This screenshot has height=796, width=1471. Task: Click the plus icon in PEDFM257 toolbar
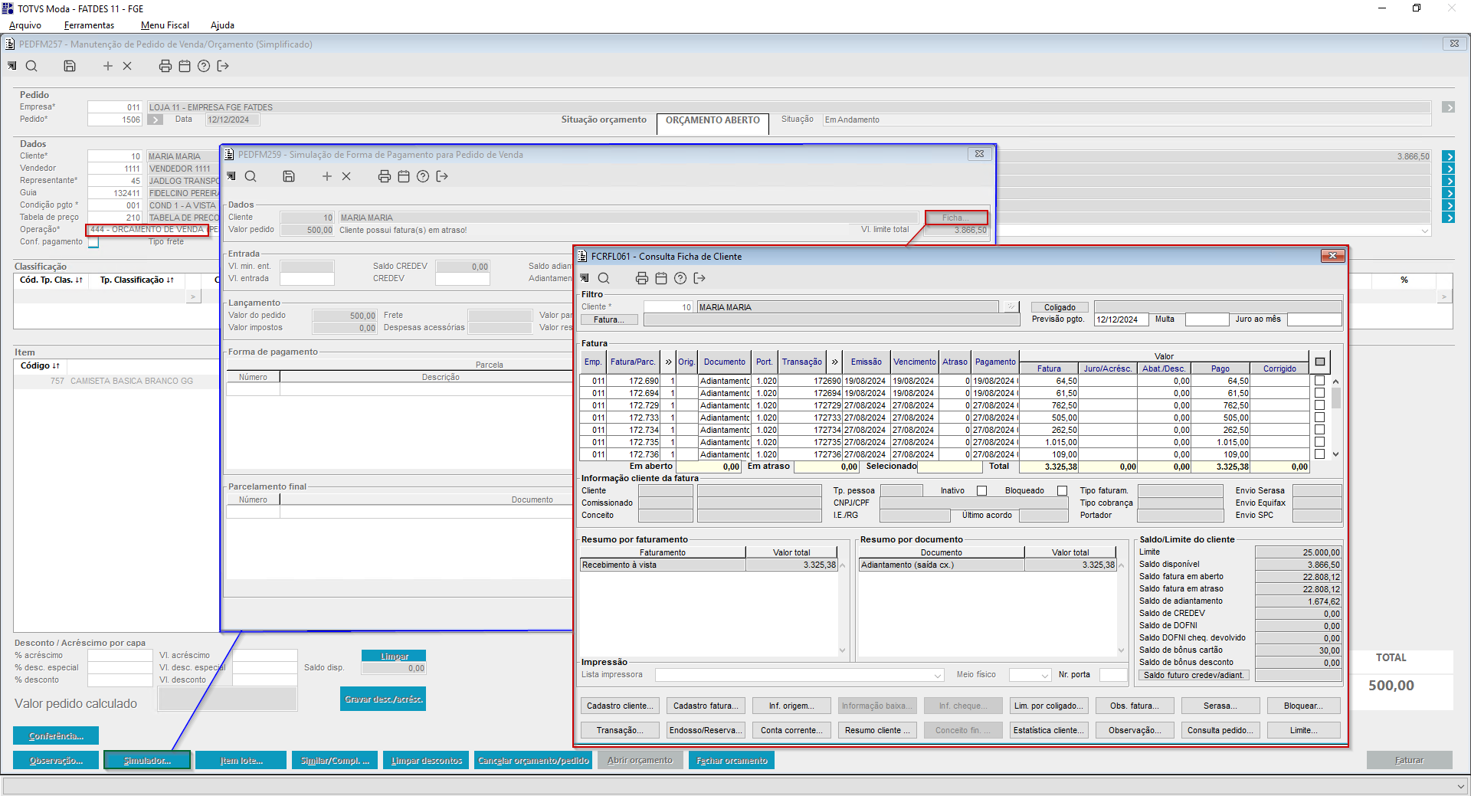point(108,66)
